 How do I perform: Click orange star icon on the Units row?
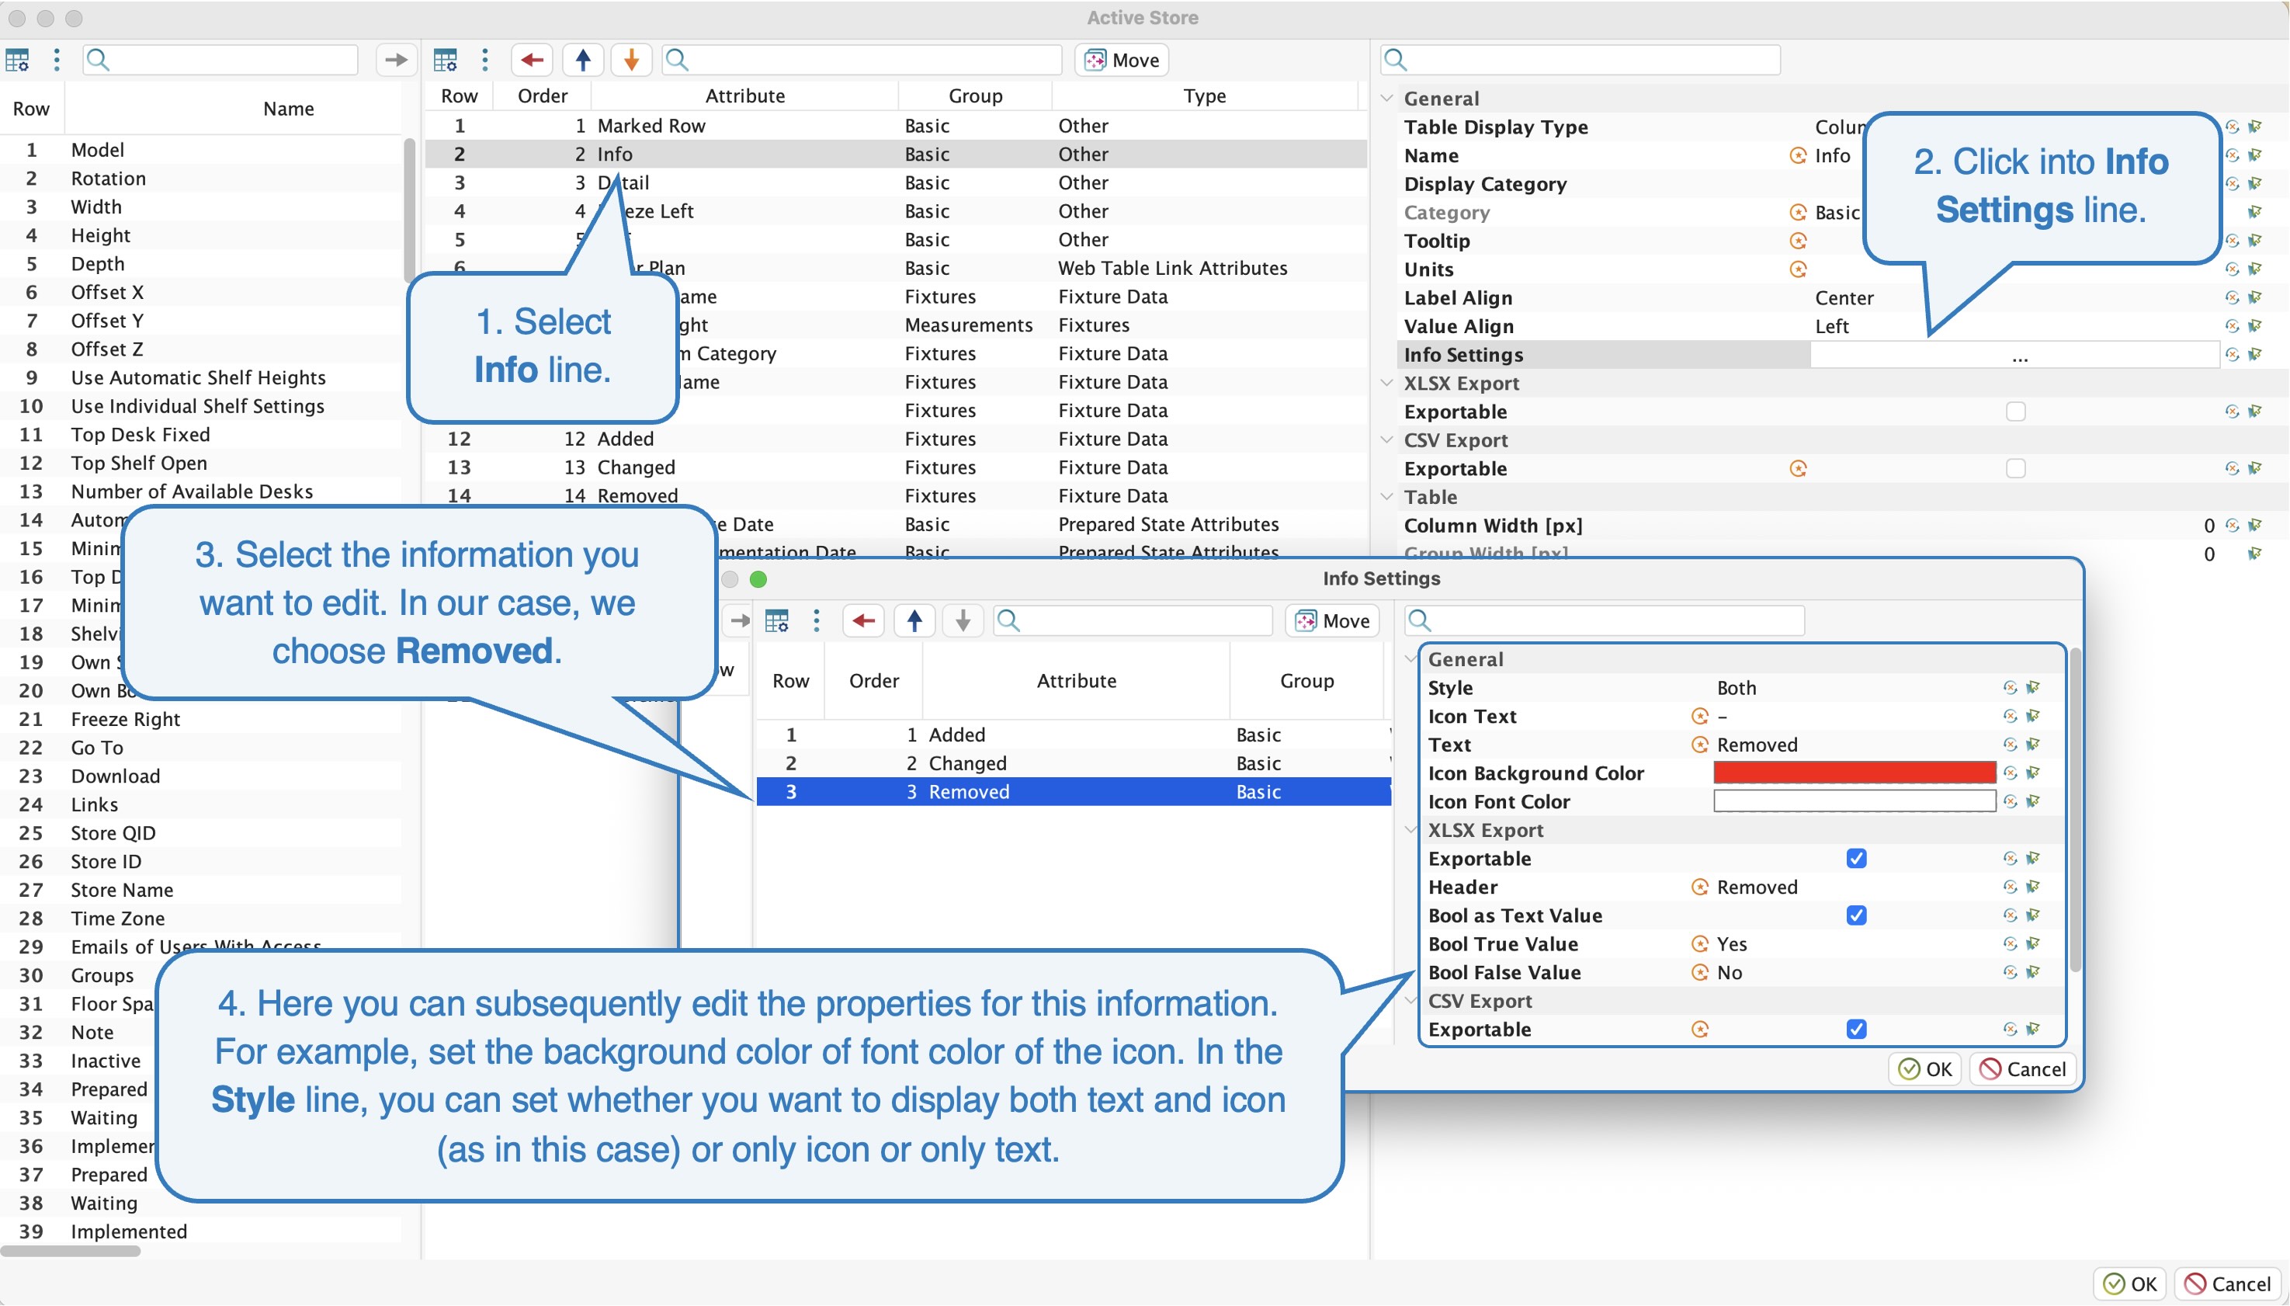[x=1798, y=269]
